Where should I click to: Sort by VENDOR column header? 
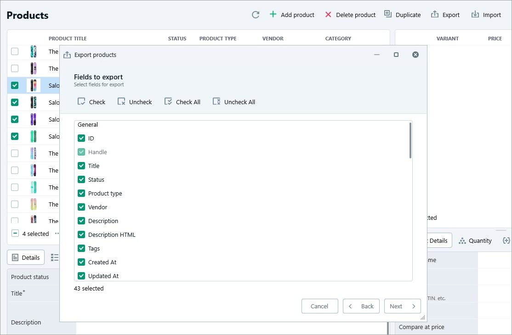(273, 39)
